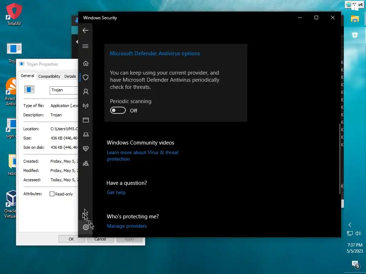
Task: Click inside the Trojan filename field
Action: 64,90
